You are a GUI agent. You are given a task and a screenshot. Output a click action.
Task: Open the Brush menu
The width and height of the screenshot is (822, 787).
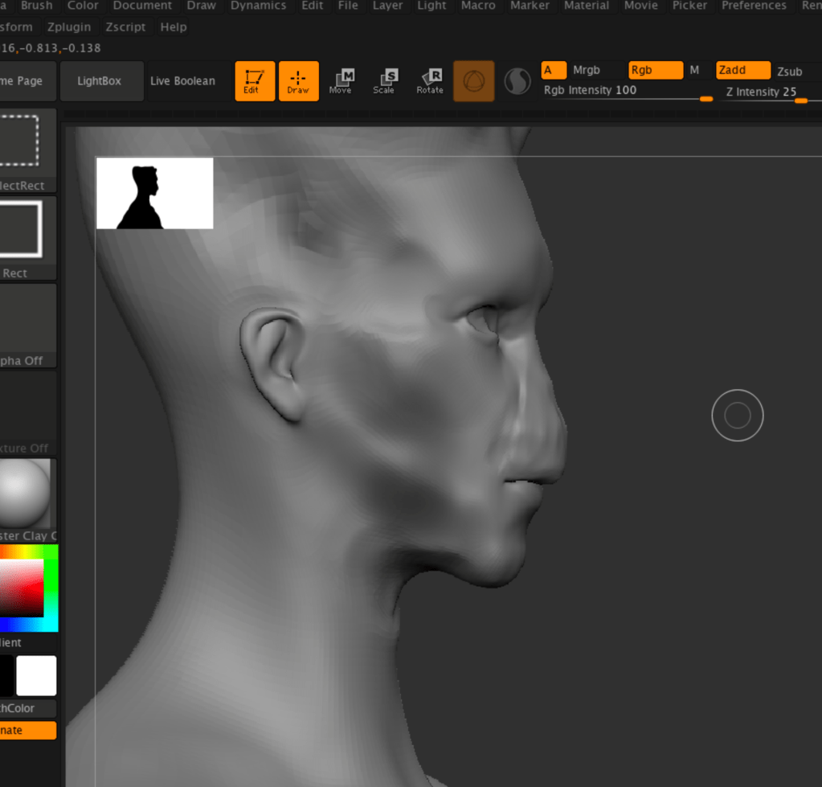click(37, 6)
